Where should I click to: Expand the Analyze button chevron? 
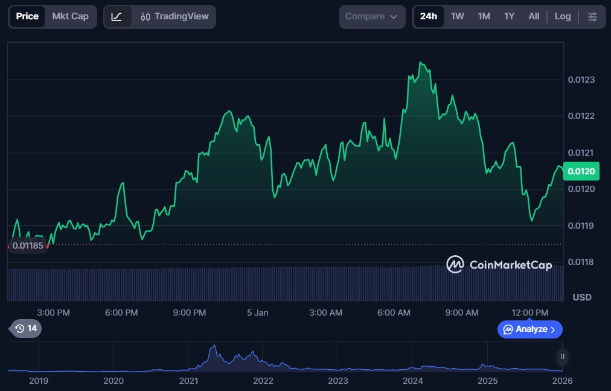[x=553, y=329]
